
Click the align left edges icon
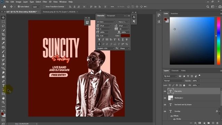pyautogui.click(x=70, y=7)
